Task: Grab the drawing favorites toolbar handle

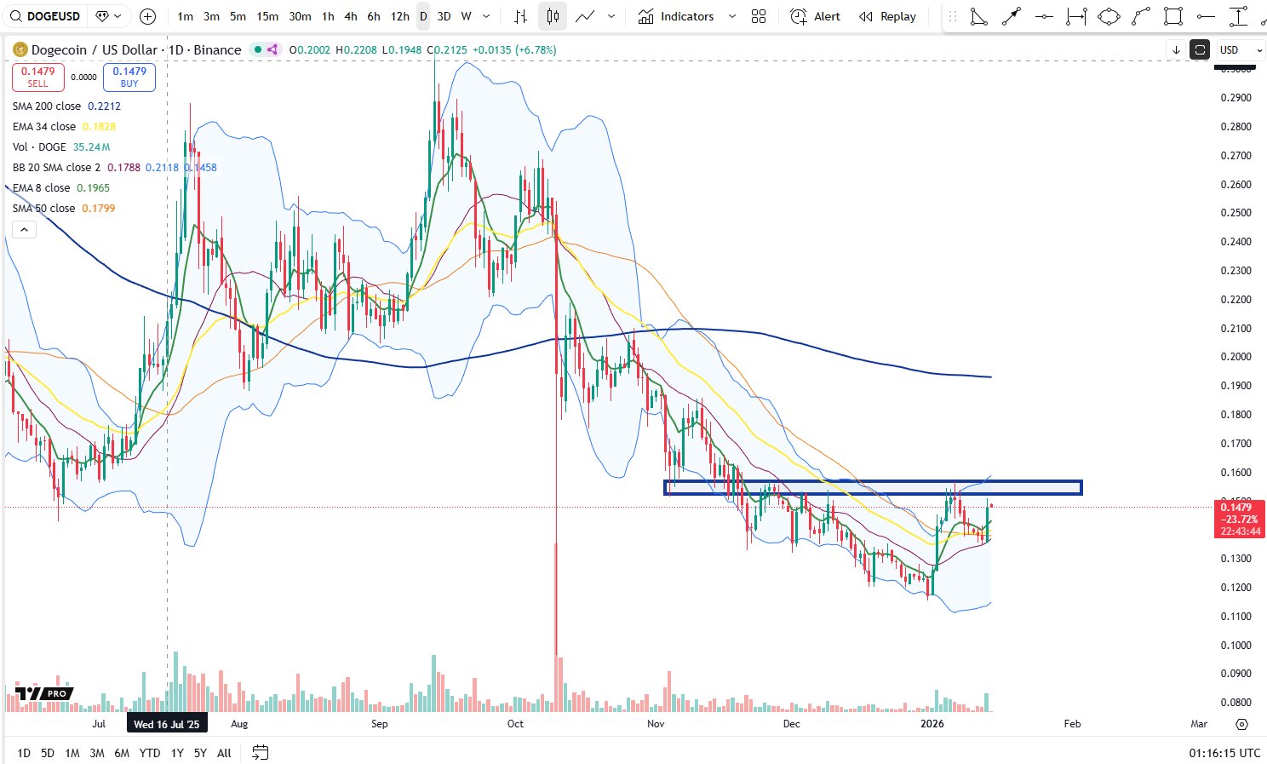Action: point(953,16)
